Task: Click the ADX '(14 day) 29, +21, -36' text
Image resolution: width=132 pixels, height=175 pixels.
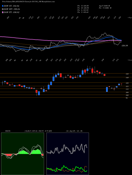Action: (74, 131)
